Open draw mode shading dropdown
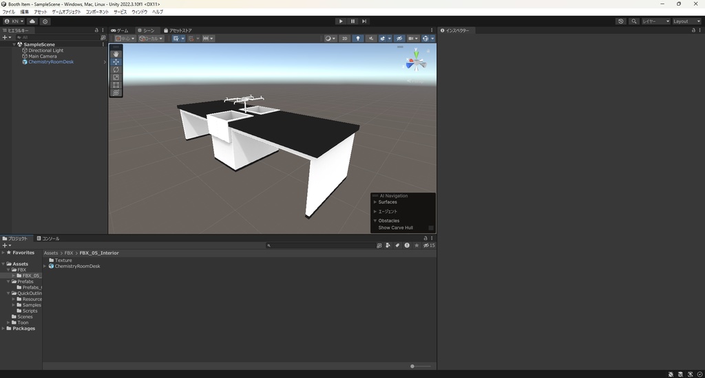Image resolution: width=705 pixels, height=378 pixels. point(330,38)
